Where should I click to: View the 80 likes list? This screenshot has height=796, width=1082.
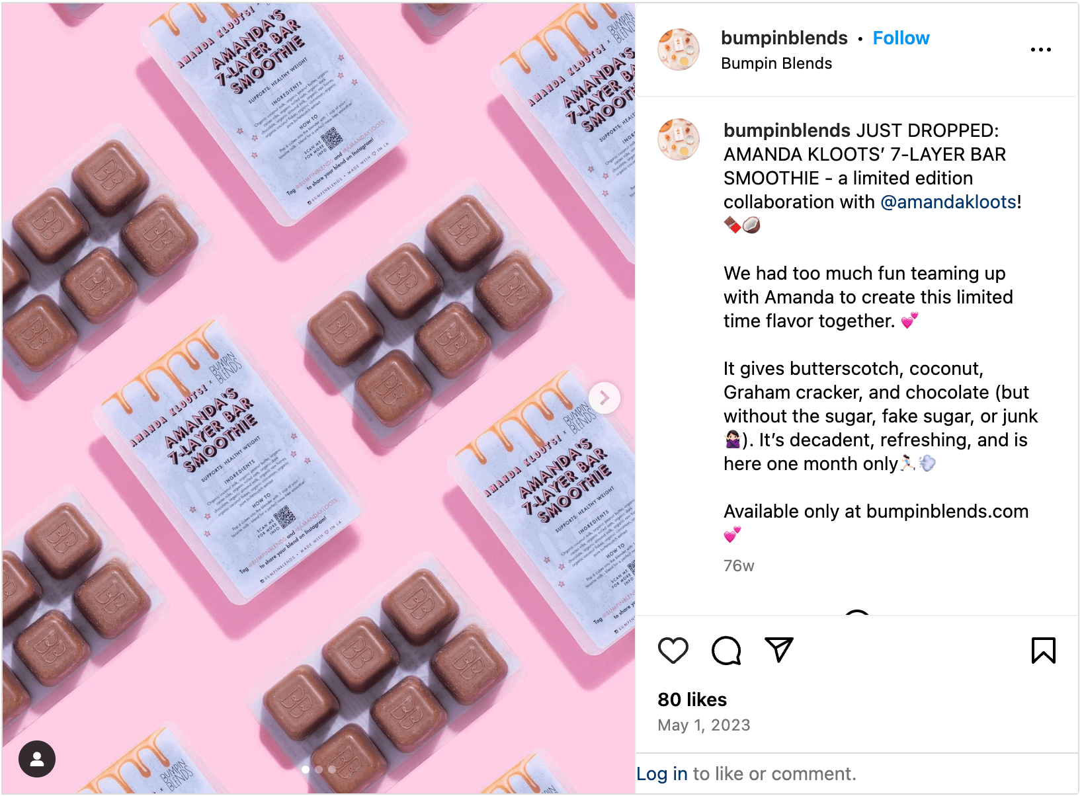point(692,699)
